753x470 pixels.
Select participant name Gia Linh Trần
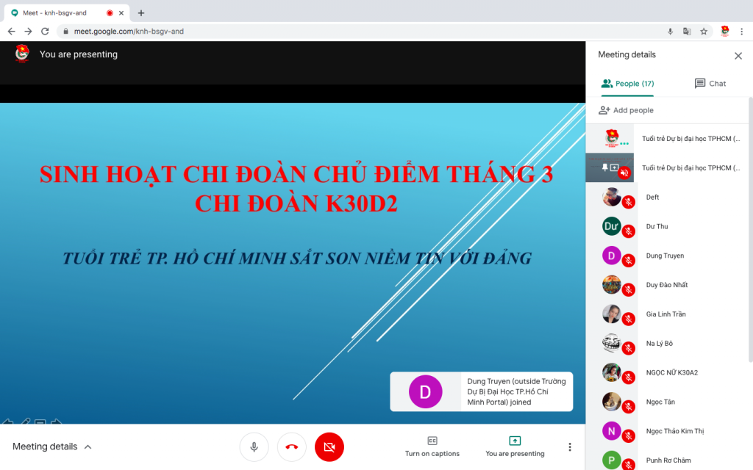(665, 314)
